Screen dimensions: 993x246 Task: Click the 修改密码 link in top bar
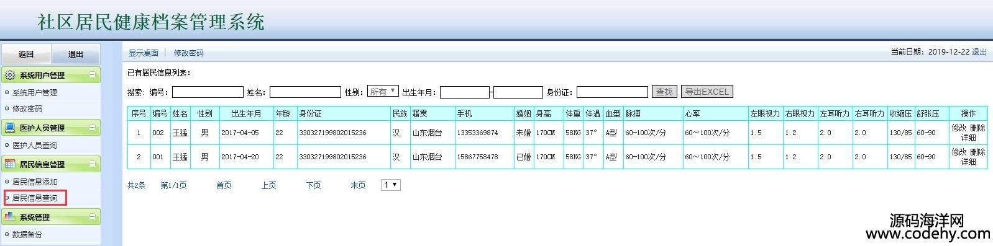pyautogui.click(x=189, y=53)
